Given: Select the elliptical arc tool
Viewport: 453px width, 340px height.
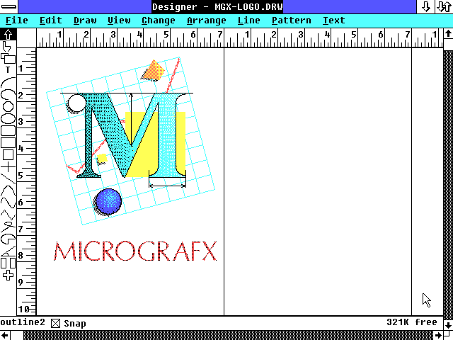Looking at the screenshot, I should [x=8, y=94].
